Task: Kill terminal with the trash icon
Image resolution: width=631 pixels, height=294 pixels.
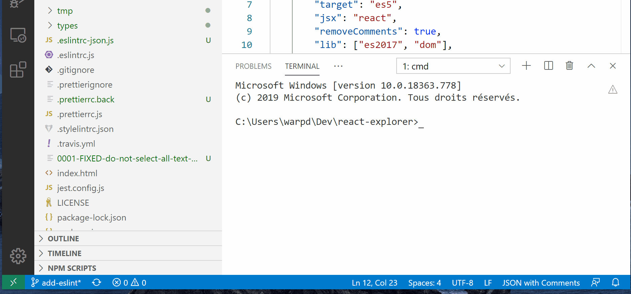Action: (x=569, y=66)
